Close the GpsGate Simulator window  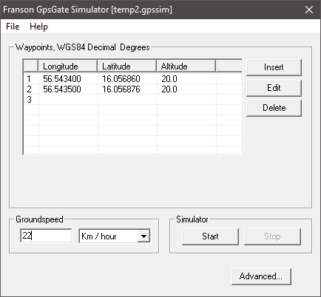(309, 10)
